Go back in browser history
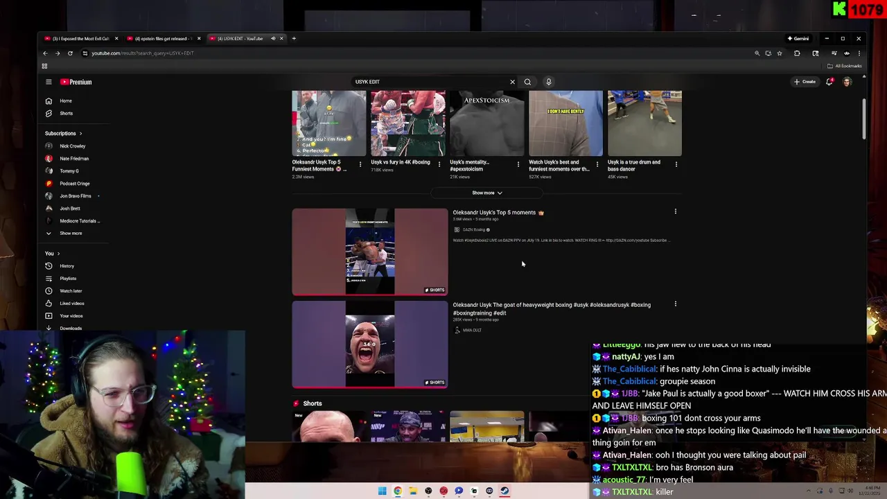887x499 pixels. (x=46, y=53)
